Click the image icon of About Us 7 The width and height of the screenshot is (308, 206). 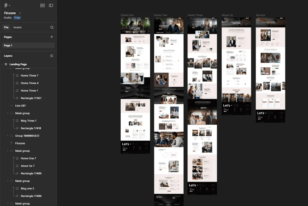(17, 166)
